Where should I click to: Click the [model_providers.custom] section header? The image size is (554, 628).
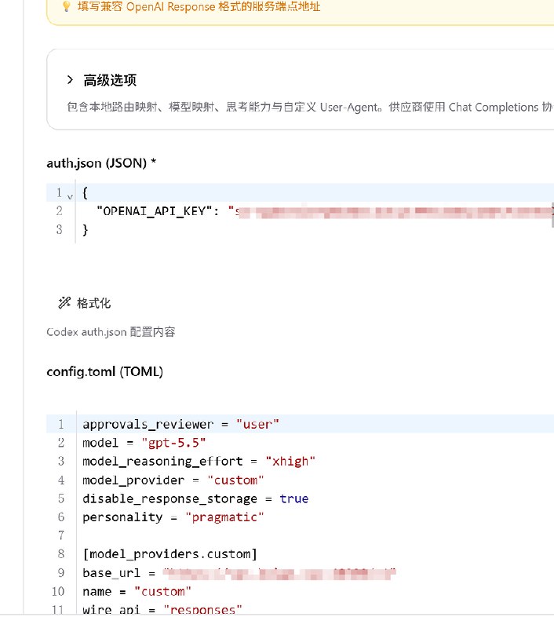tap(169, 554)
